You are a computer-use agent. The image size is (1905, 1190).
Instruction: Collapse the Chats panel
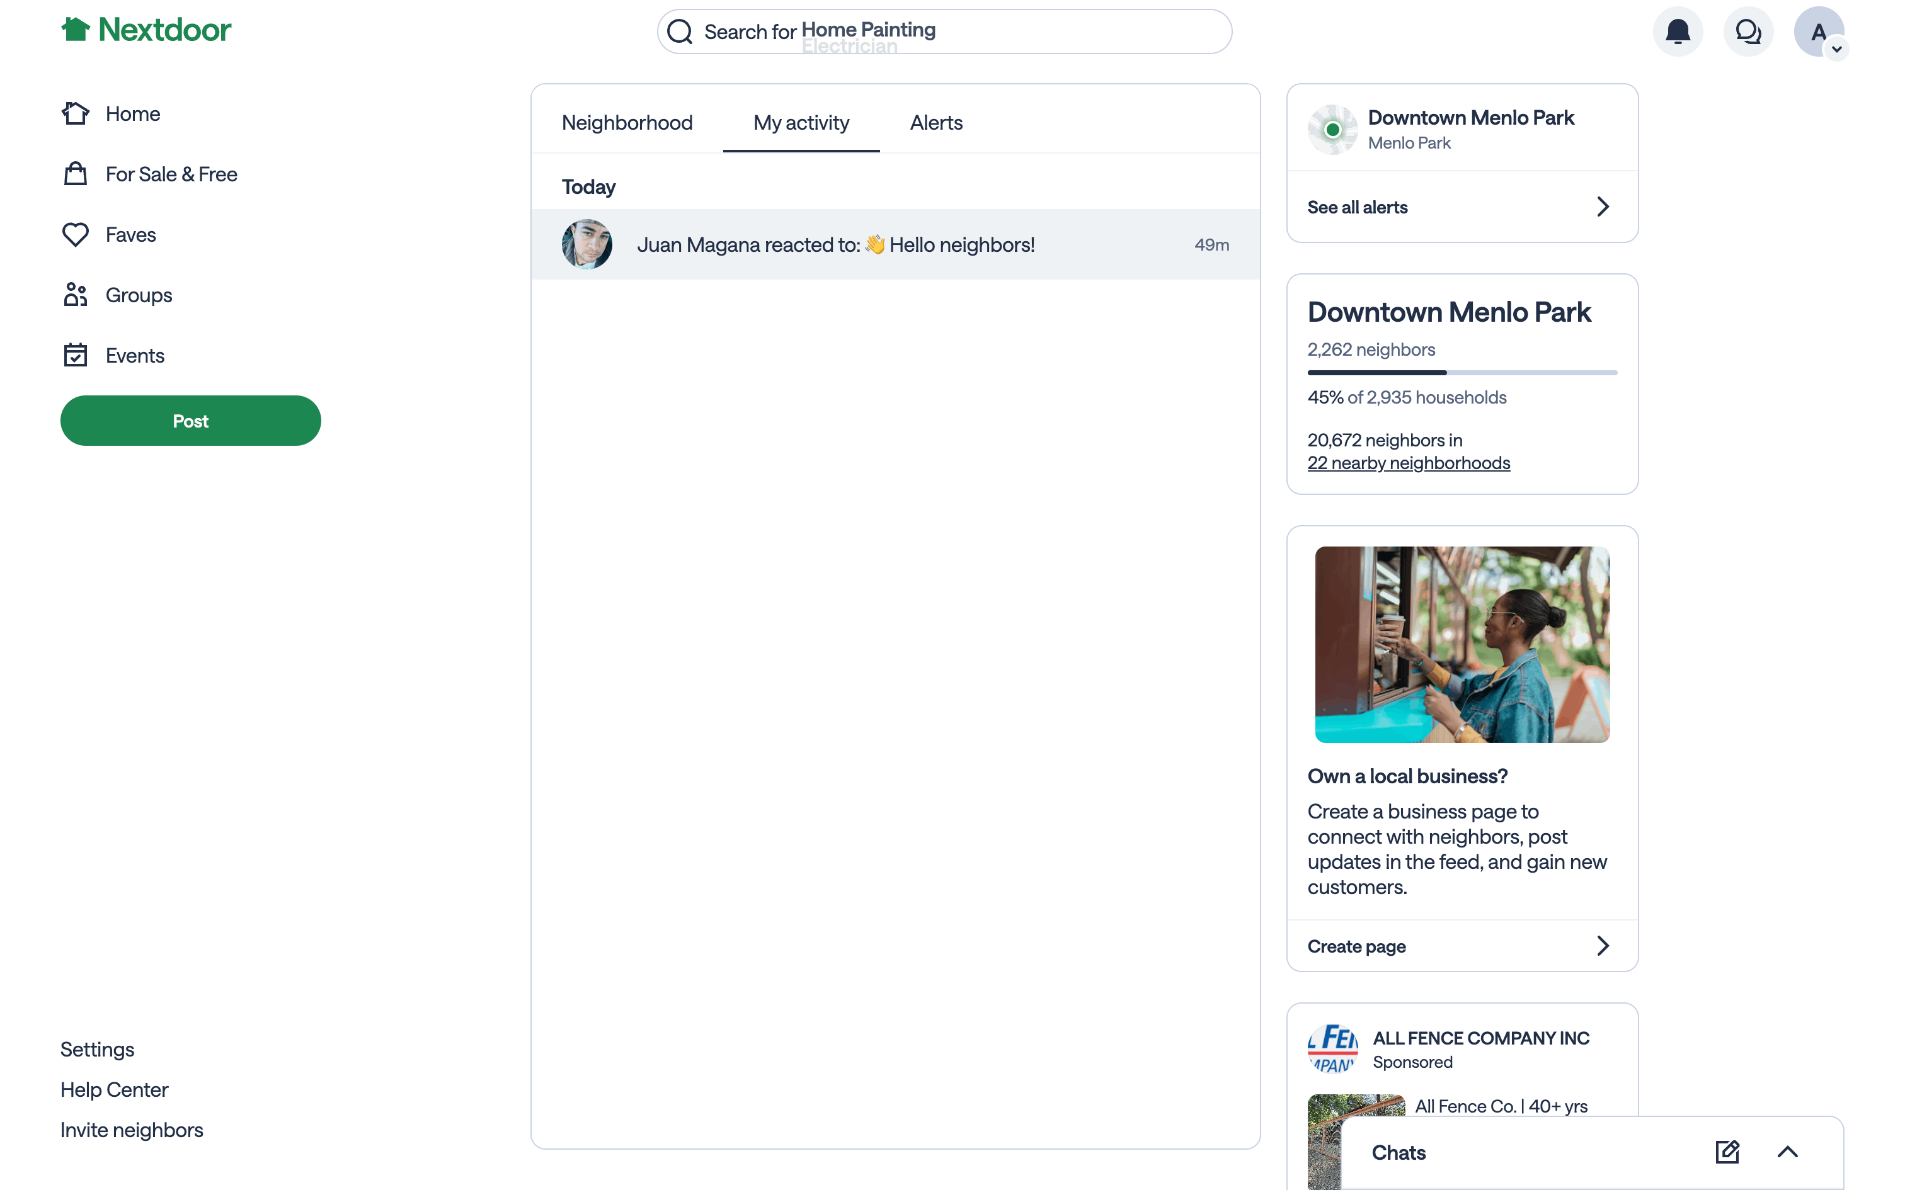[x=1788, y=1152]
